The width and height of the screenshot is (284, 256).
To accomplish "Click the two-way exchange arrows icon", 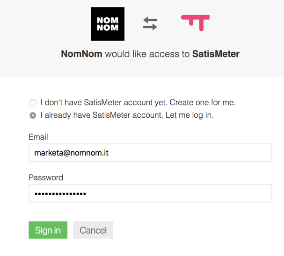I will pos(150,23).
